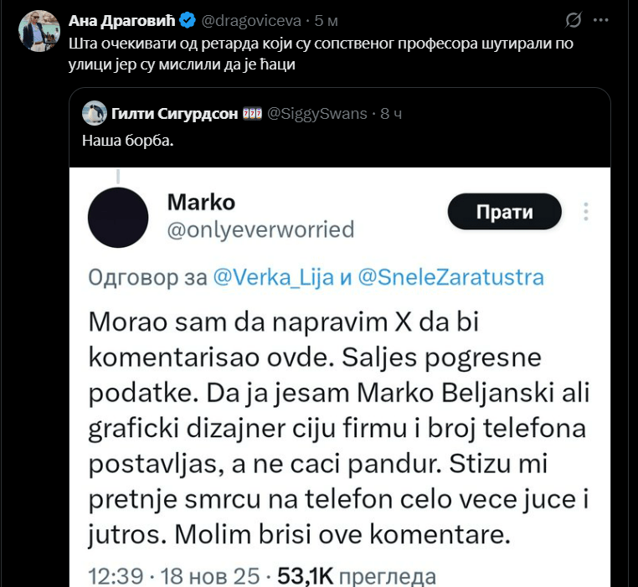Open the vertical three-dot menu beside Прати
The image size is (638, 587).
pos(586,212)
